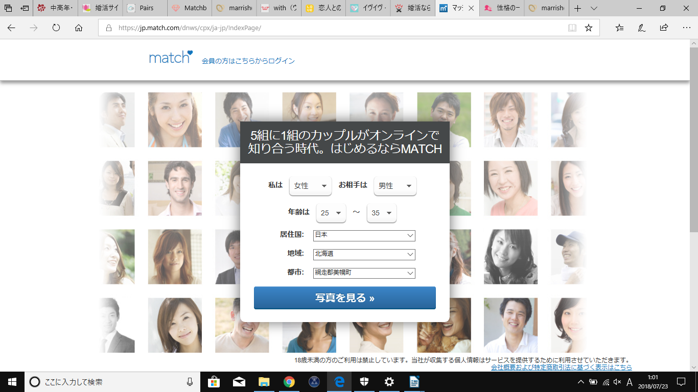698x392 pixels.
Task: Open maximum age dropdown showing 35
Action: (382, 213)
